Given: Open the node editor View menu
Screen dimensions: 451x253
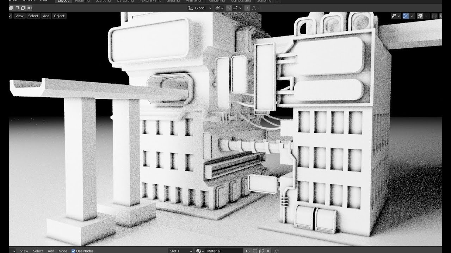Looking at the screenshot, I should click(x=24, y=251).
